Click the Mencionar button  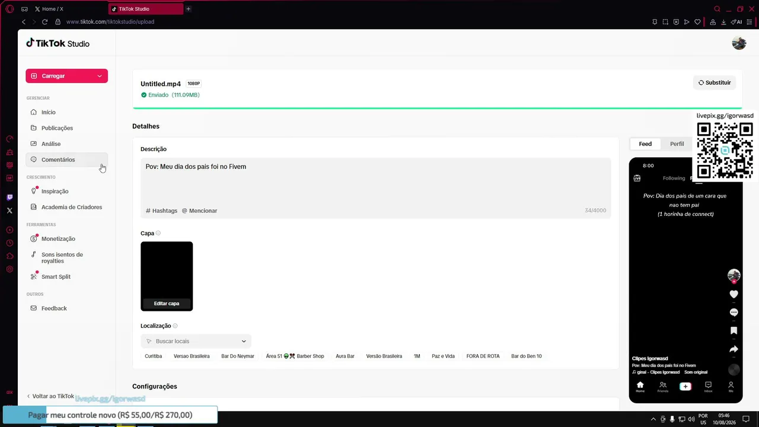click(x=199, y=211)
